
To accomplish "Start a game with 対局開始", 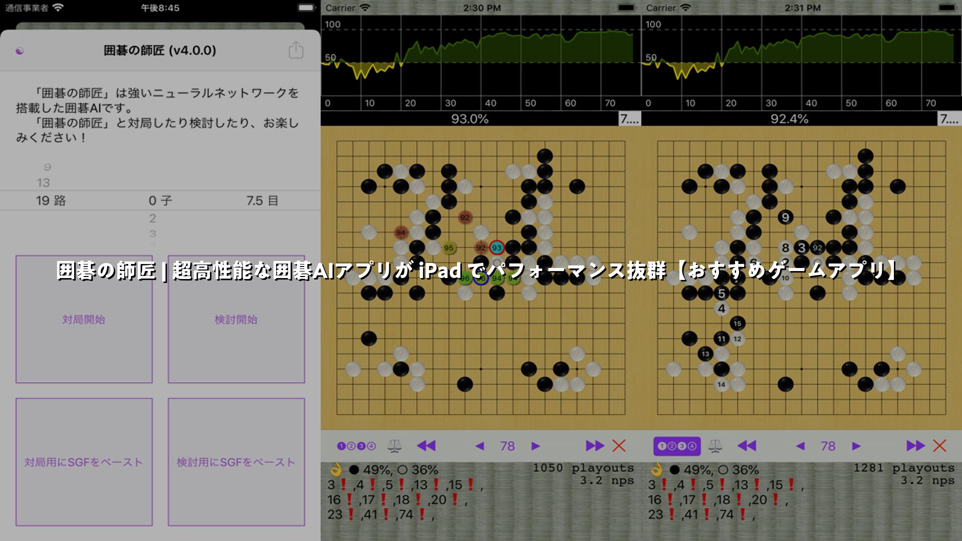I will [84, 320].
